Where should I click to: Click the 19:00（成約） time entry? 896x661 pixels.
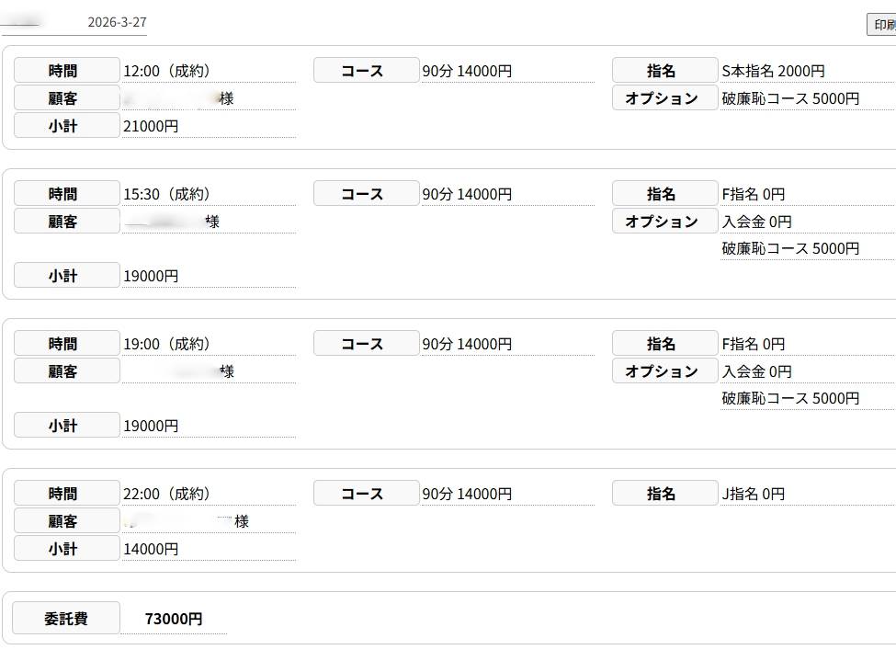tap(167, 344)
